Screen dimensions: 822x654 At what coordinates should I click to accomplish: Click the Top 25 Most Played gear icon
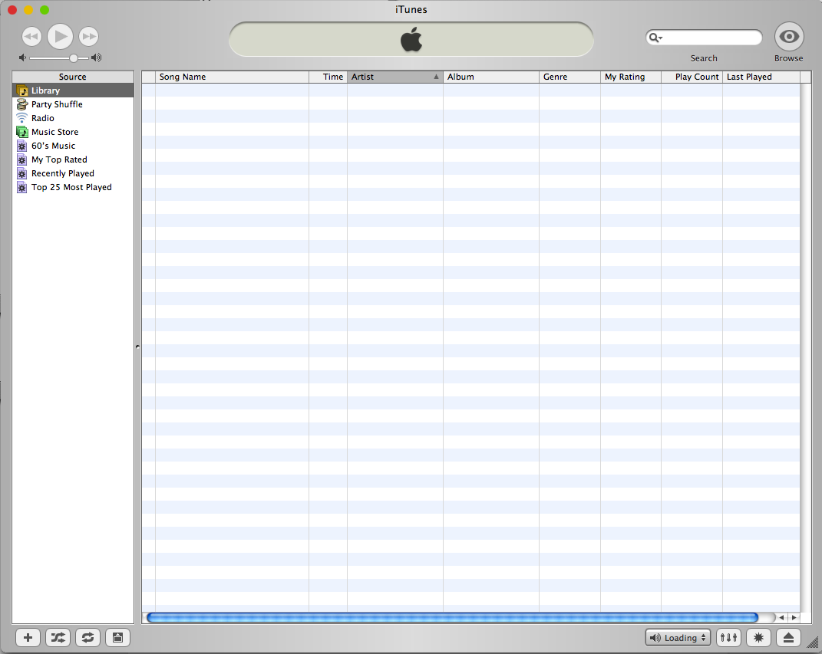tap(21, 187)
